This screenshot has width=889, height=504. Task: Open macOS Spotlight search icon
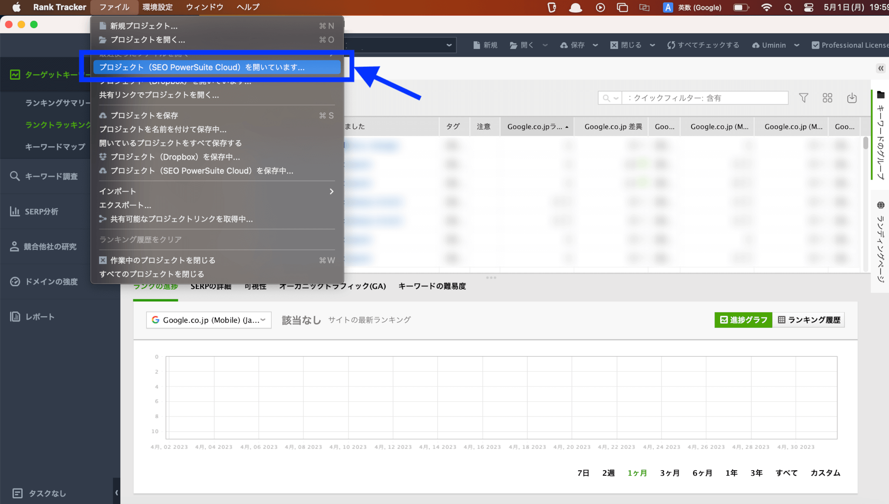[x=788, y=7]
